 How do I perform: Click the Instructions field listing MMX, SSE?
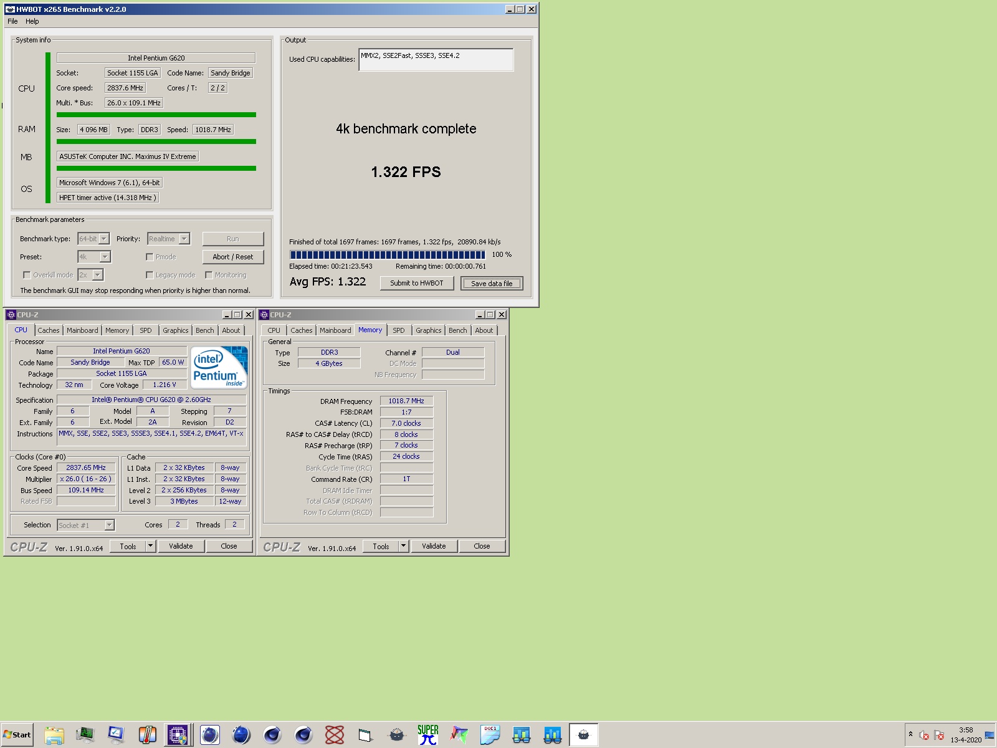152,437
